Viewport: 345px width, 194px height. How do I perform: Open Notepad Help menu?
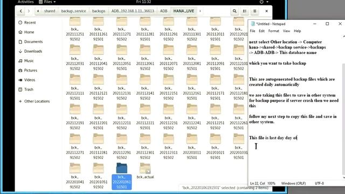(x=297, y=31)
